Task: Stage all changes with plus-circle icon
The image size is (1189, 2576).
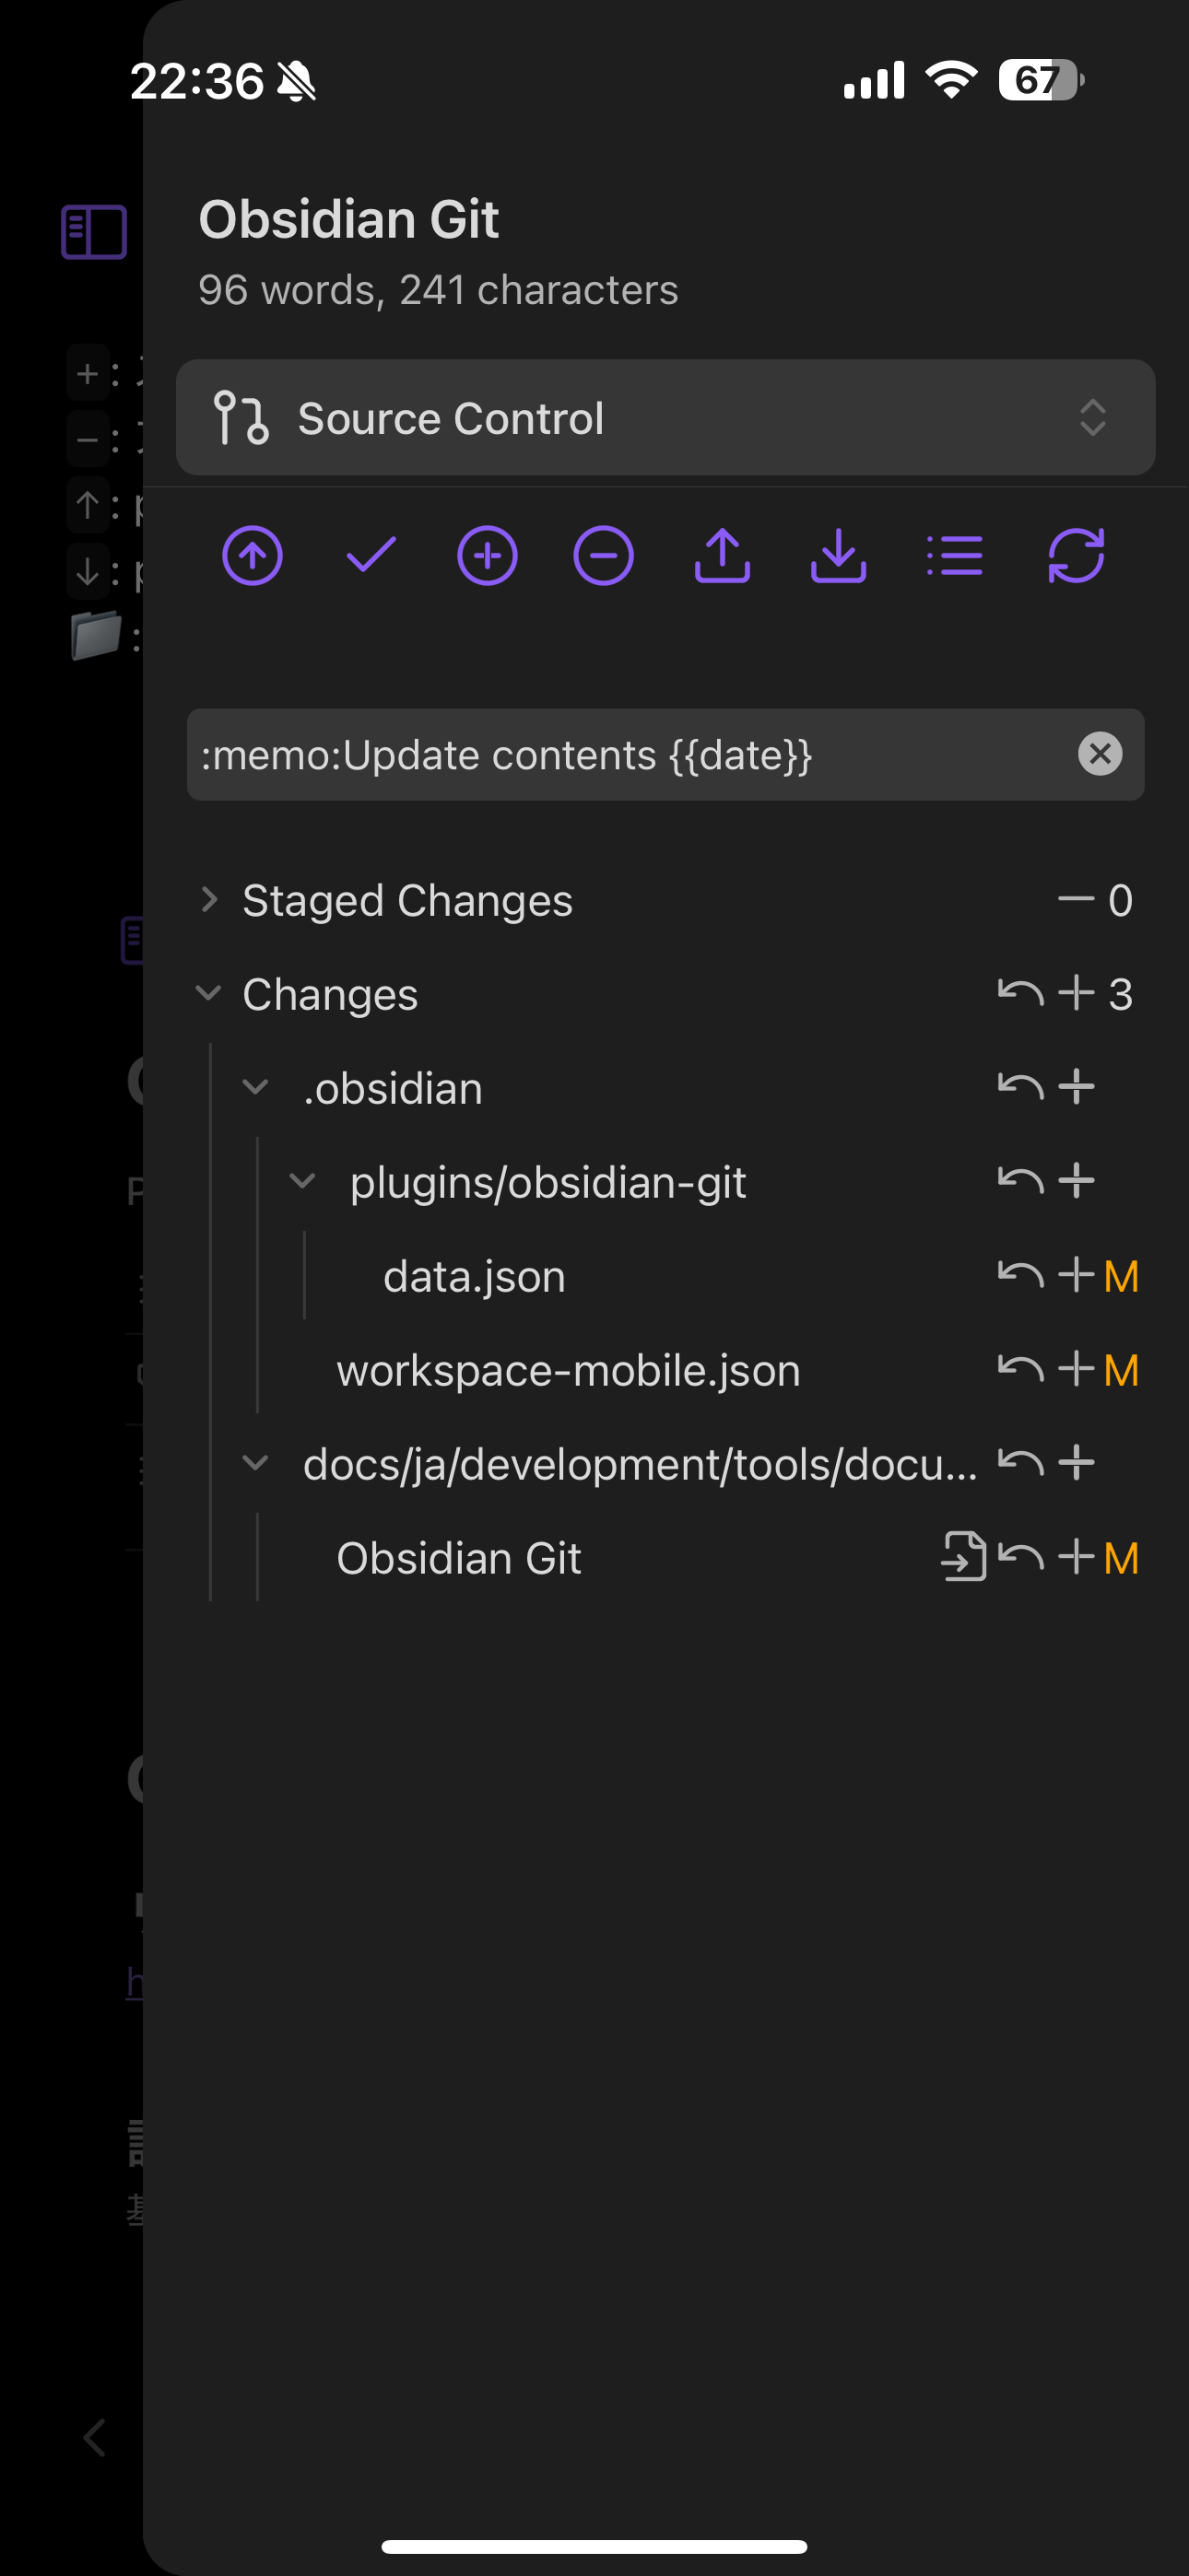Action: 488,556
